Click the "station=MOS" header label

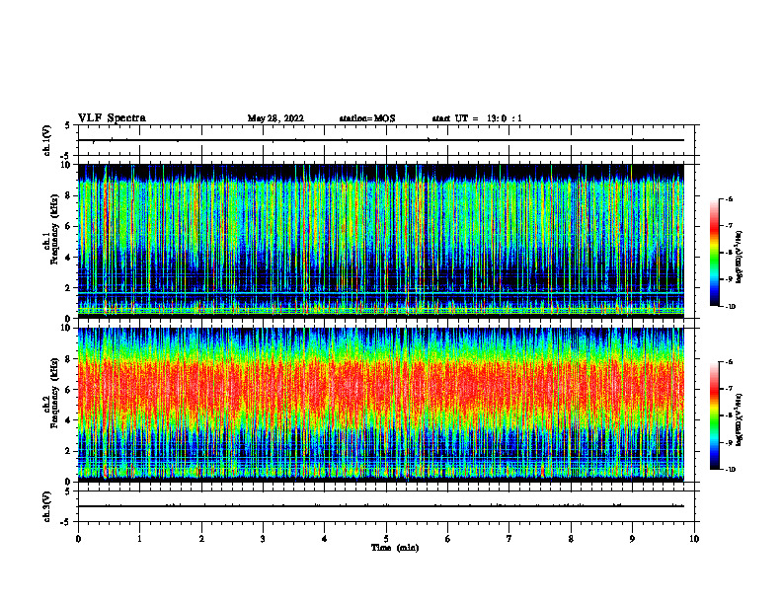tap(367, 118)
